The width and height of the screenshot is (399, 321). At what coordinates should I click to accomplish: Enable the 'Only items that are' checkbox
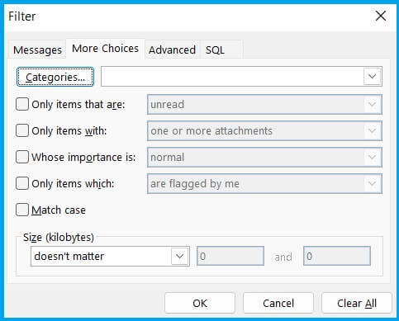pyautogui.click(x=22, y=104)
